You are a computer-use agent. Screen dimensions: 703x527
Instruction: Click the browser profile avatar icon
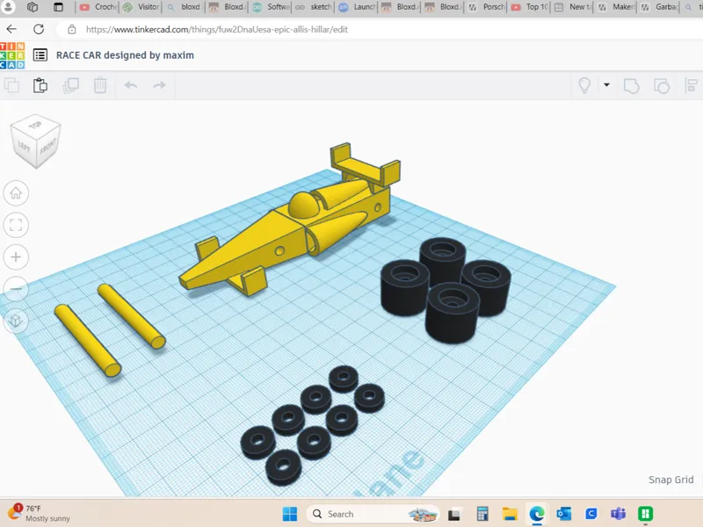pos(8,6)
